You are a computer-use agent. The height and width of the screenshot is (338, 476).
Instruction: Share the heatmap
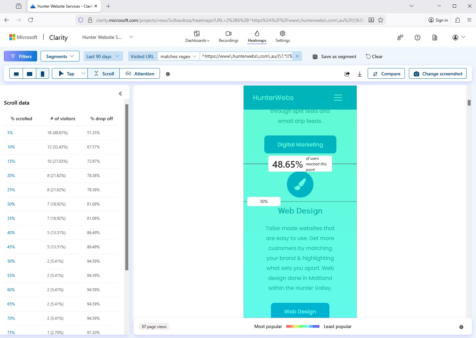(347, 74)
